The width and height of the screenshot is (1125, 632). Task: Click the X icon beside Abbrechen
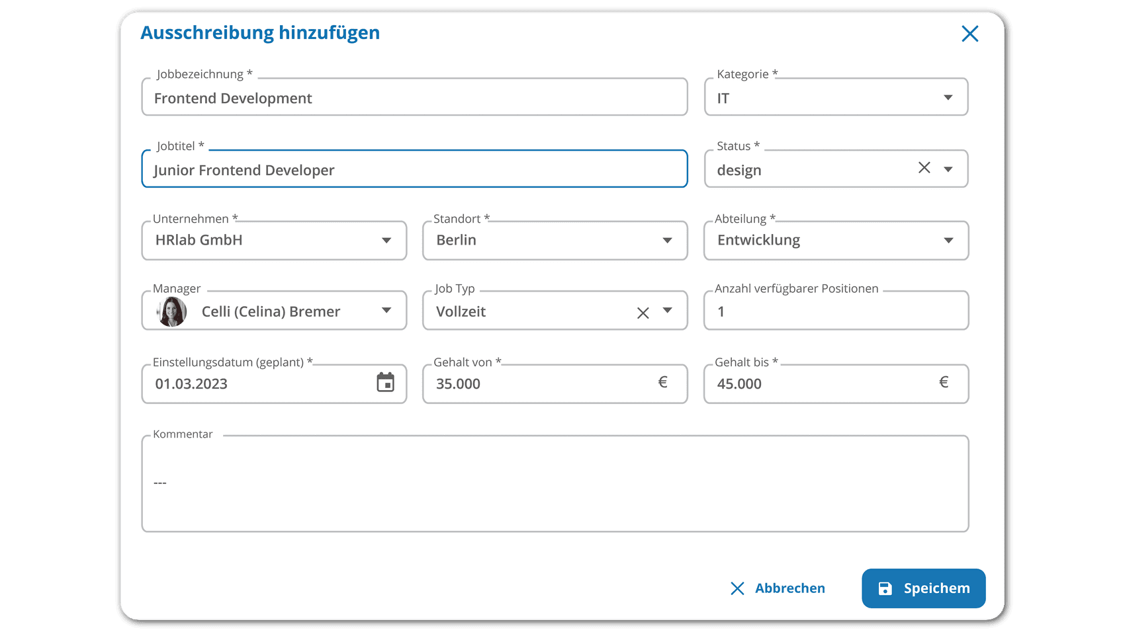click(x=737, y=588)
